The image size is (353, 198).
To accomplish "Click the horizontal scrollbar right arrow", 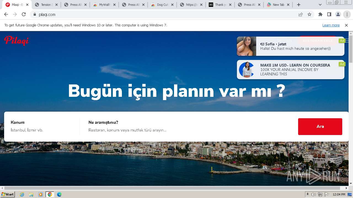I will 347,188.
